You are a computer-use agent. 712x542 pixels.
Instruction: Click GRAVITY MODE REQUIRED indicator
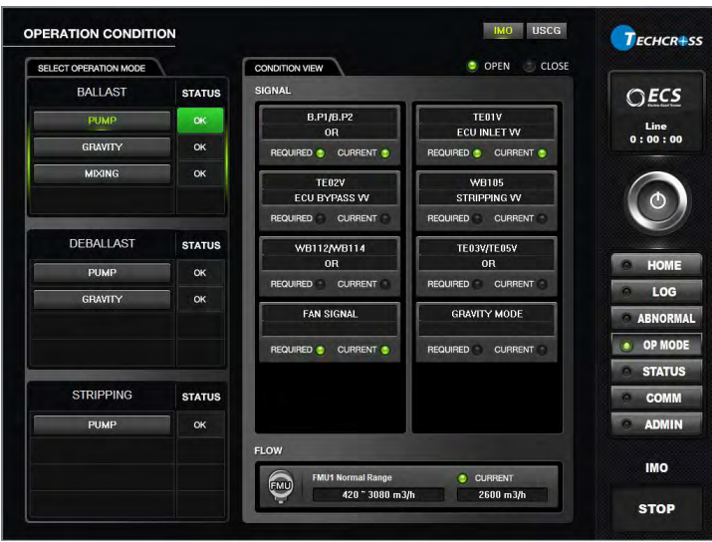[x=477, y=350]
